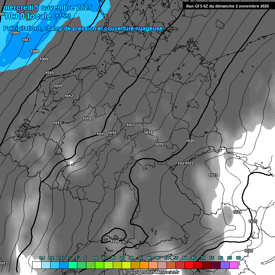Image resolution: width=275 pixels, height=275 pixels.
Task: Click the 1024 isobar label
Action: pos(237,212)
